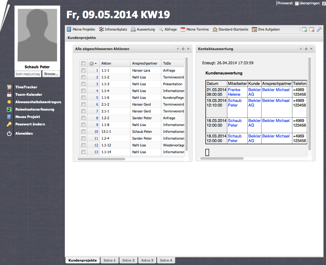Open Standard-Startseite from the toolbar
Image resolution: width=326 pixels, height=265 pixels.
point(215,29)
